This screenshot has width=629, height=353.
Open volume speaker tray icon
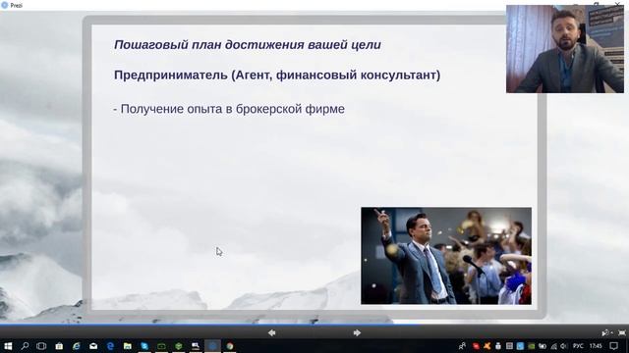[563, 346]
